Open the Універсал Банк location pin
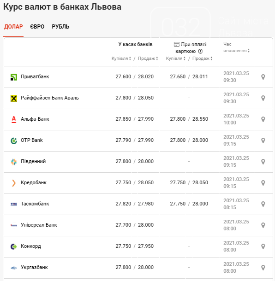 click(263, 225)
